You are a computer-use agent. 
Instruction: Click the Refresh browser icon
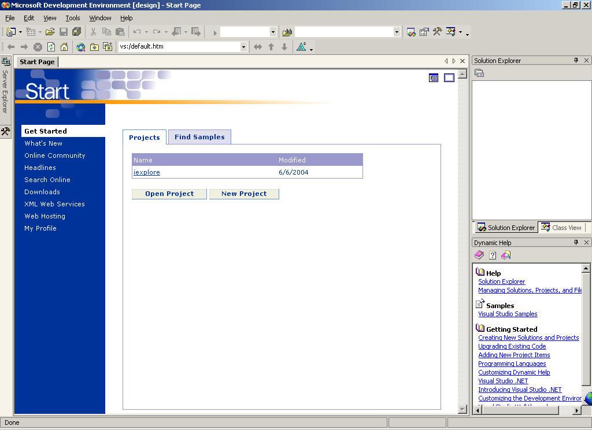(x=51, y=47)
